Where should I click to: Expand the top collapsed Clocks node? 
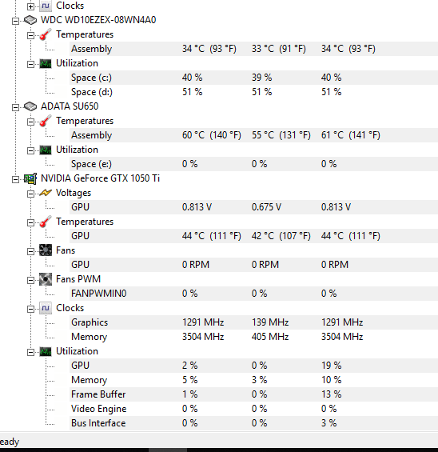[30, 6]
